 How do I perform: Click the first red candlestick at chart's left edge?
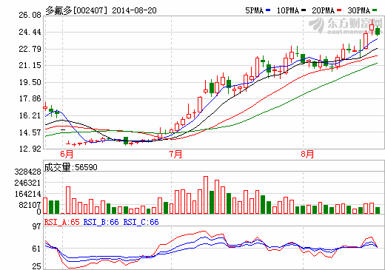45,107
